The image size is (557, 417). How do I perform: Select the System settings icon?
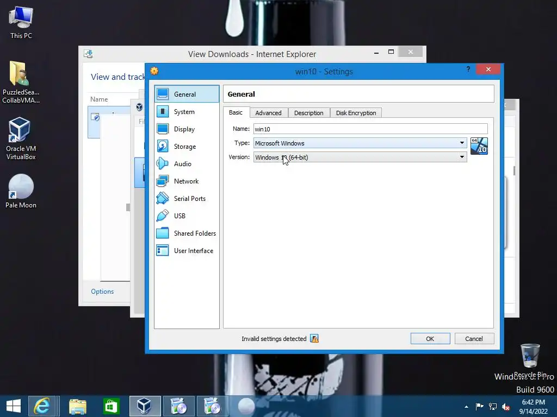tap(163, 111)
